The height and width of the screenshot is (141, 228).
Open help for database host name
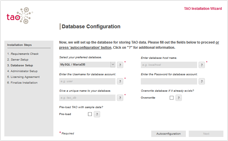coord(202,65)
